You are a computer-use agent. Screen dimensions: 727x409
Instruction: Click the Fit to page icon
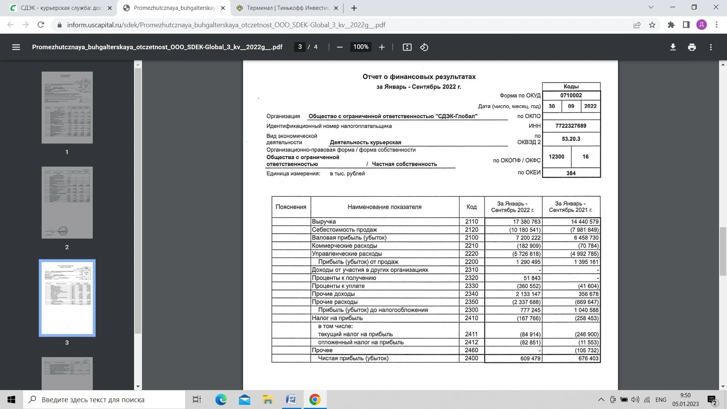point(407,47)
